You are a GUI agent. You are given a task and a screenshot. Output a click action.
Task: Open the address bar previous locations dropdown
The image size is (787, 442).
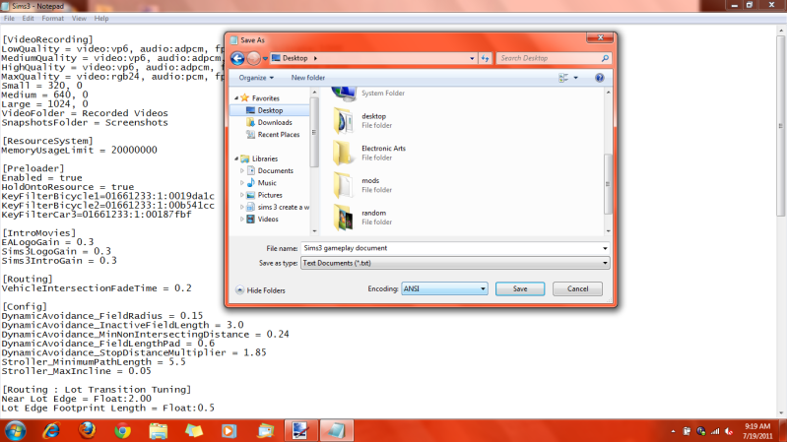click(472, 58)
